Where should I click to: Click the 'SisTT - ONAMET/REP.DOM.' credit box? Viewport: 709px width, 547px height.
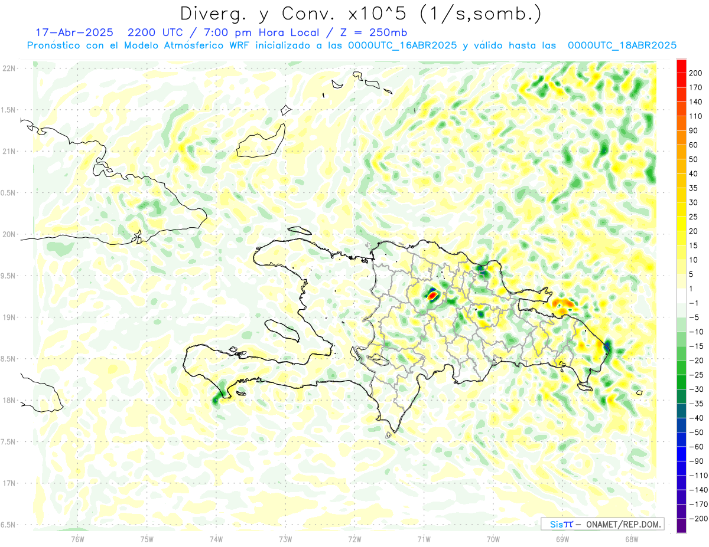click(603, 524)
